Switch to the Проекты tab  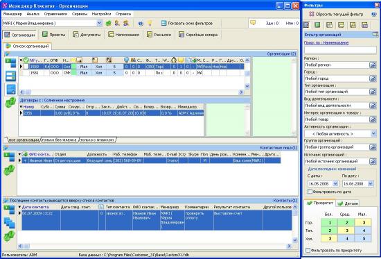point(54,35)
